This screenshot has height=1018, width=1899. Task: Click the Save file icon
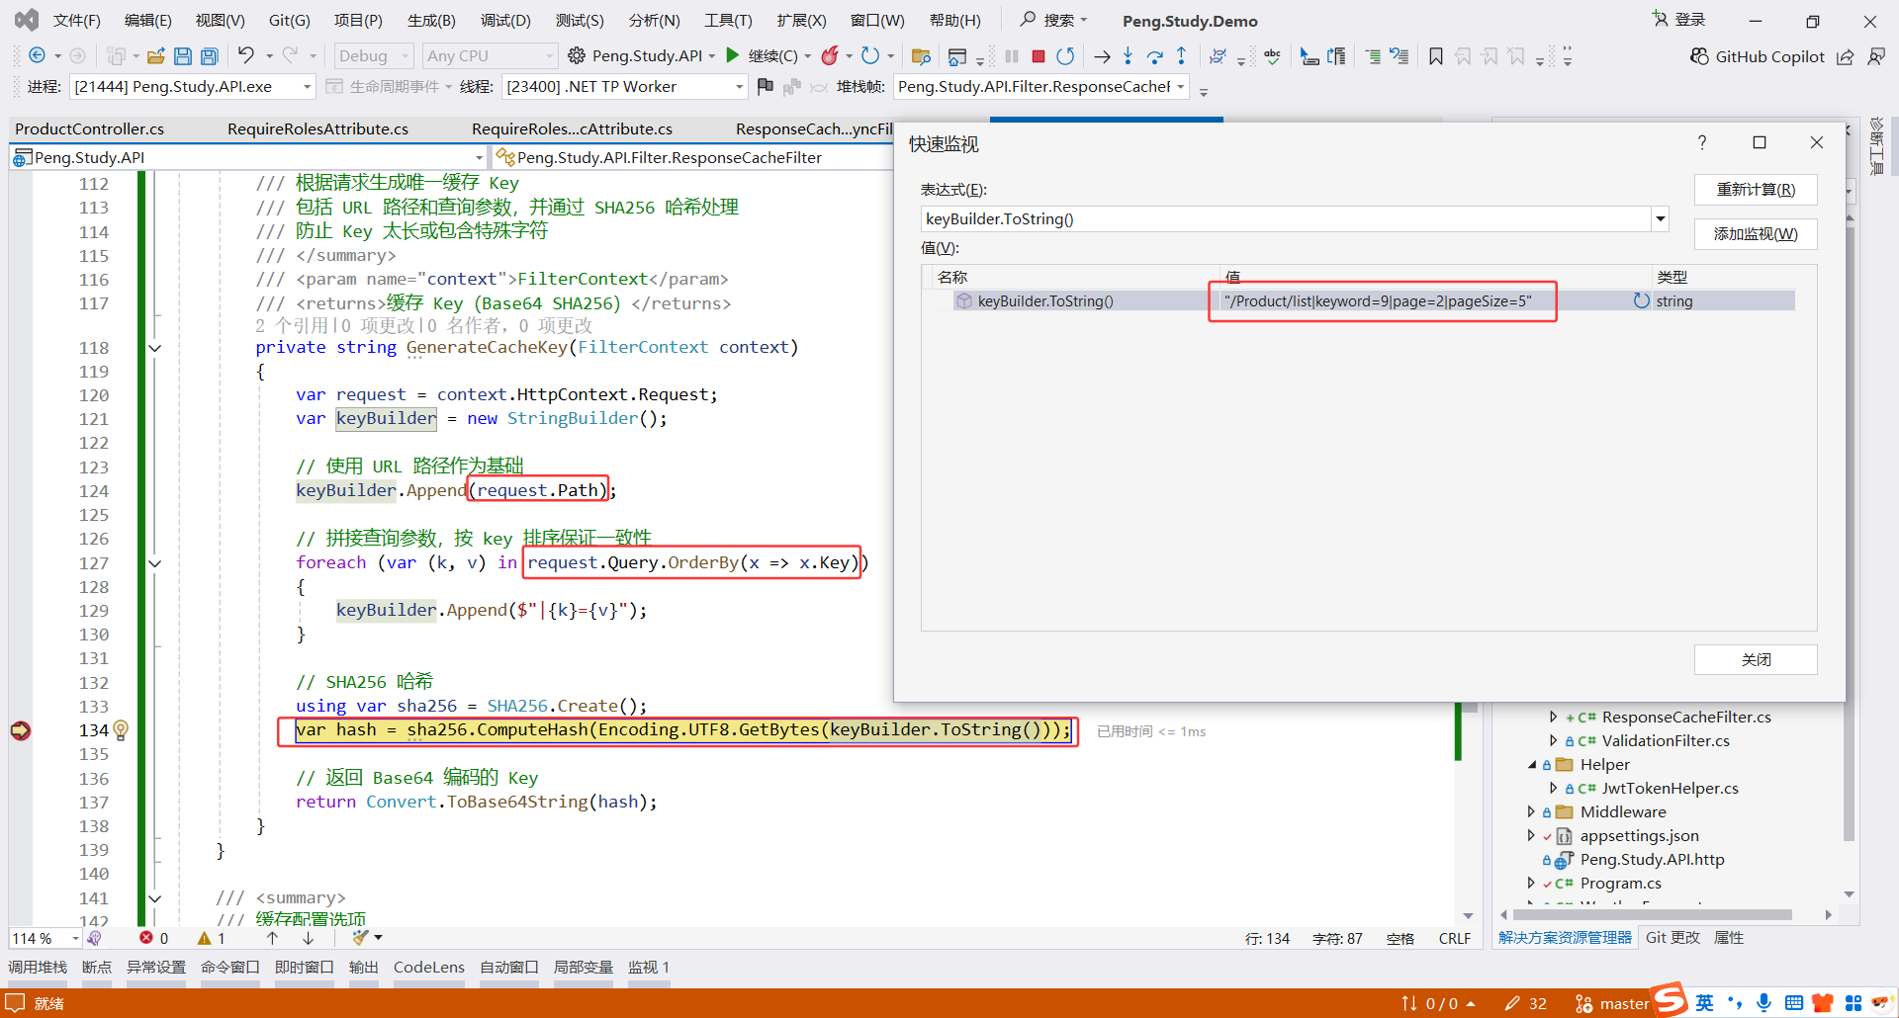[x=183, y=56]
